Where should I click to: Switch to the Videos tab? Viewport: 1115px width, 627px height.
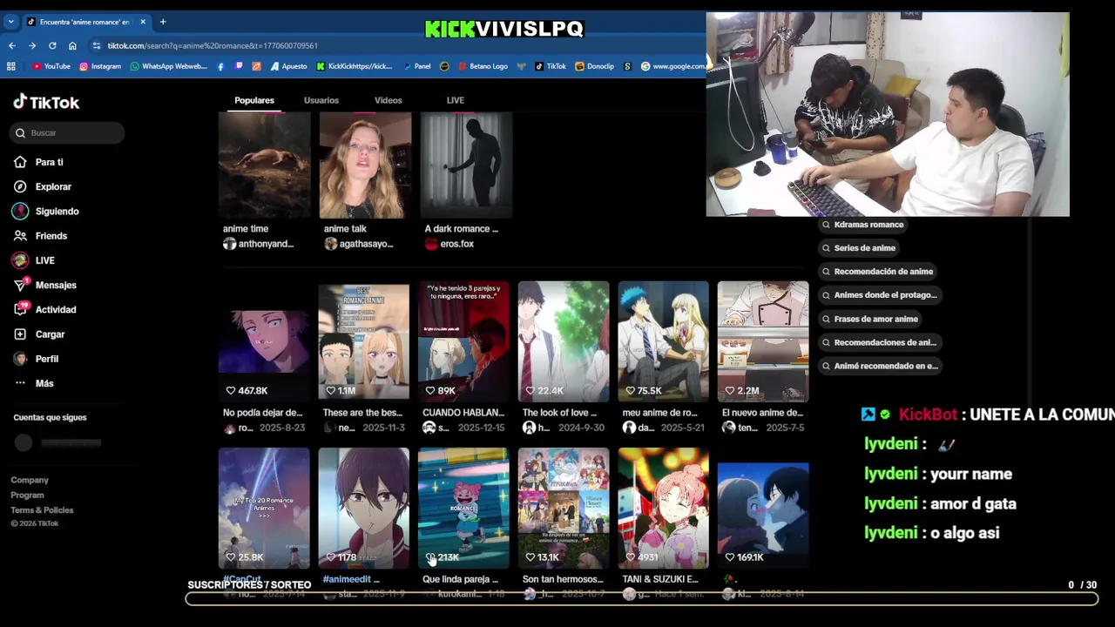tap(389, 100)
